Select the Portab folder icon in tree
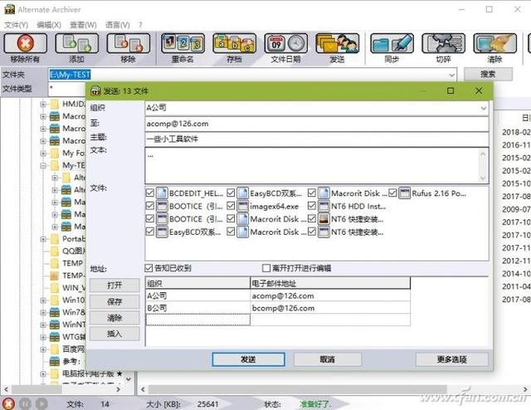The image size is (531, 410). tap(54, 239)
